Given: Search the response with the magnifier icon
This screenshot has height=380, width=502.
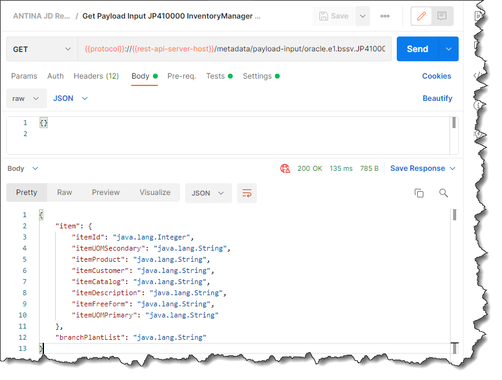Looking at the screenshot, I should 443,193.
